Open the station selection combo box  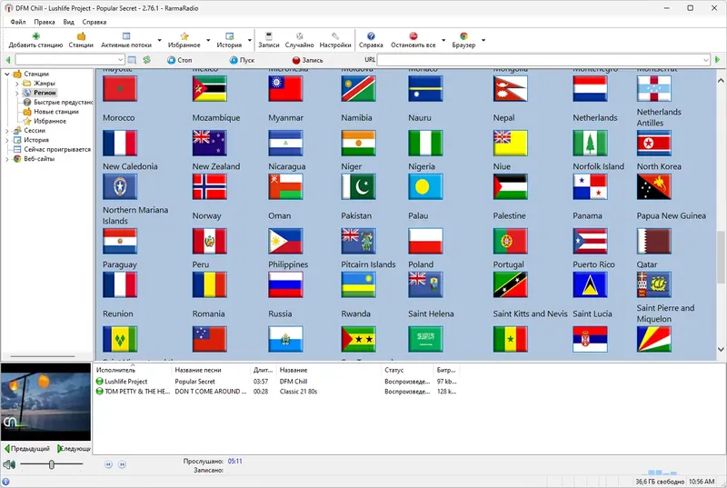[70, 60]
